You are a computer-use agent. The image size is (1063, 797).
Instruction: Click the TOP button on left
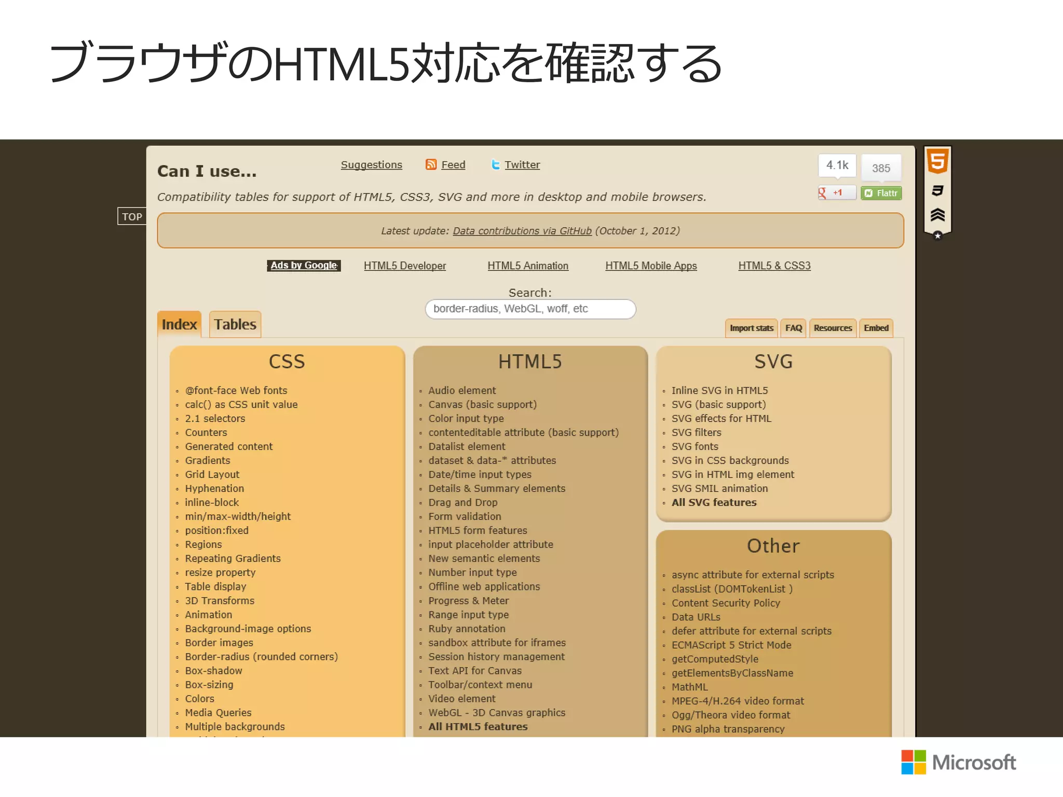[x=132, y=216]
